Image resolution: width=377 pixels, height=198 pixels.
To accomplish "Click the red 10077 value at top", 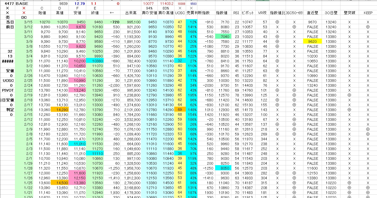I will click(148, 4).
